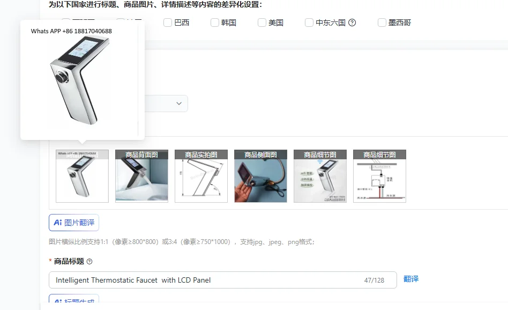The width and height of the screenshot is (508, 310).
Task: Select the 中东六国 checkbox
Action: coord(309,23)
